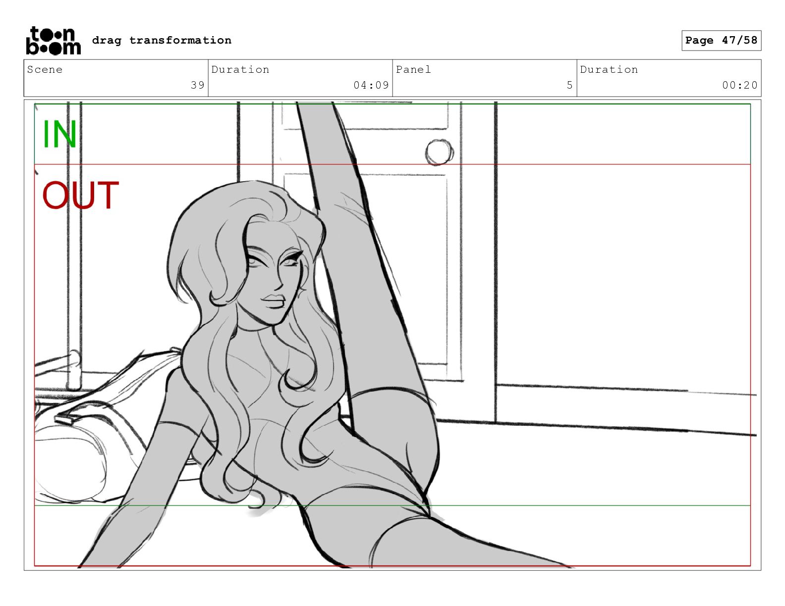The width and height of the screenshot is (785, 606).
Task: Click the Page 47/58 indicator
Action: [x=721, y=40]
